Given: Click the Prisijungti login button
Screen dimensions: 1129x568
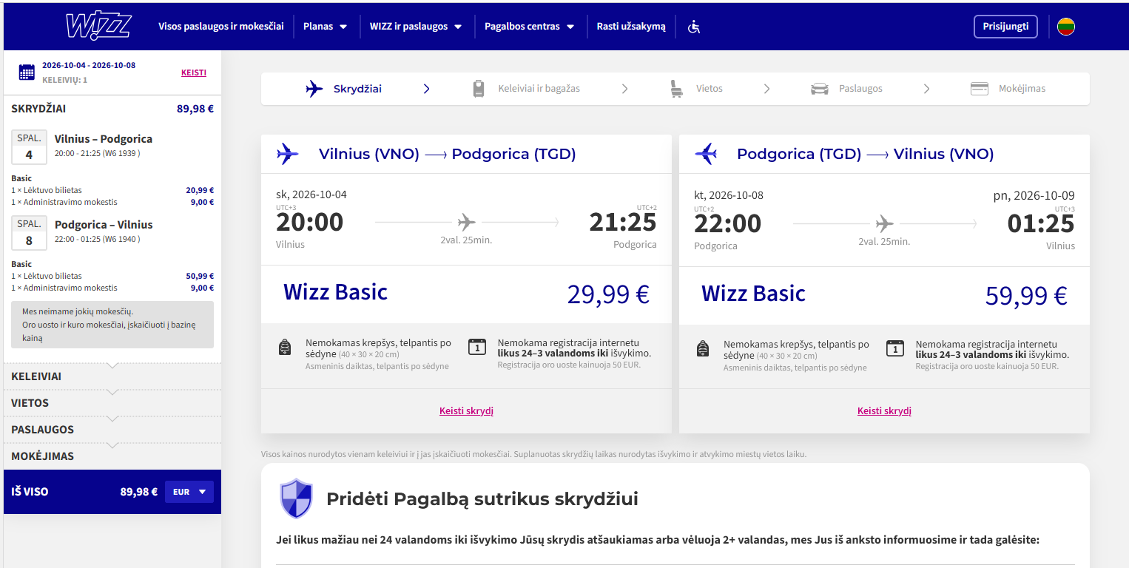Looking at the screenshot, I should [1005, 27].
